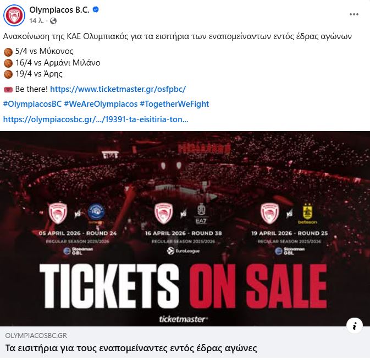The width and height of the screenshot is (370, 360).
Task: Open the three-dots post options menu
Action: 354,14
